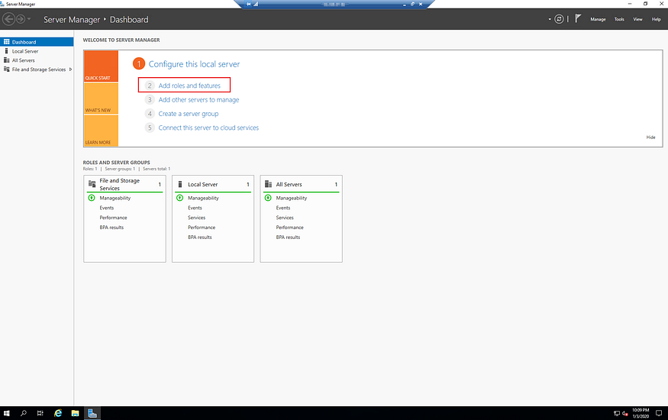Open Events in All Servers tile
Screen dimensions: 668x420
(x=283, y=208)
